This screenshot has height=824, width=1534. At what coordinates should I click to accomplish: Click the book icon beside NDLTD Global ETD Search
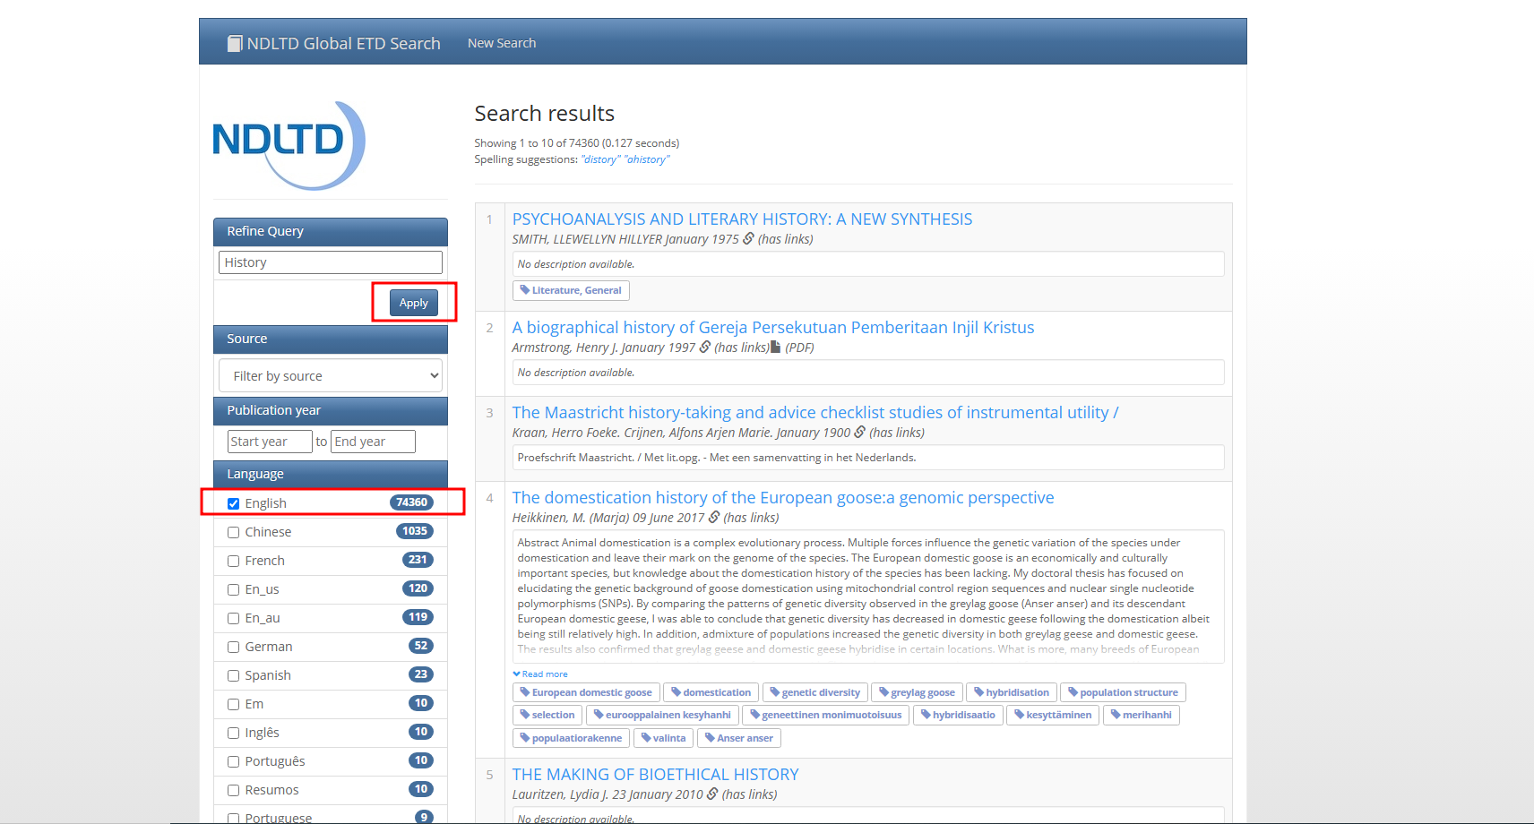click(x=235, y=44)
